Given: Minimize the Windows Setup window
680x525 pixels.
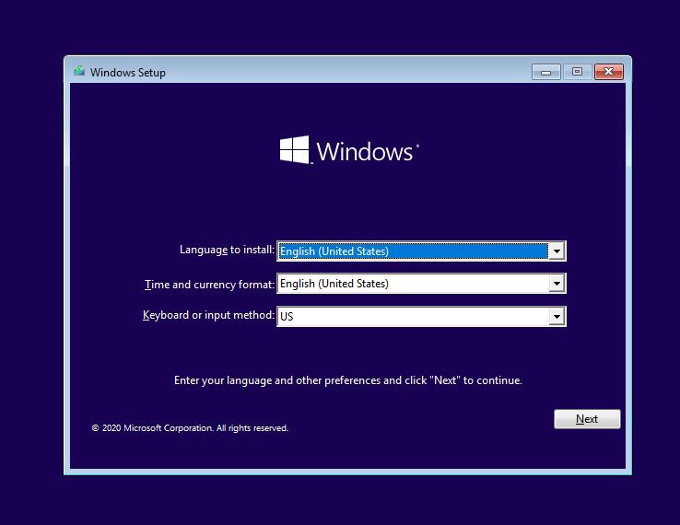Looking at the screenshot, I should [x=546, y=72].
